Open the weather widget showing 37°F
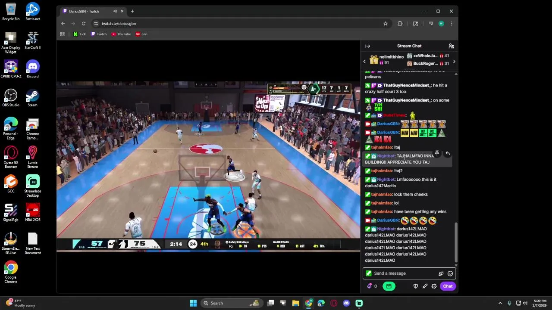 pyautogui.click(x=21, y=303)
